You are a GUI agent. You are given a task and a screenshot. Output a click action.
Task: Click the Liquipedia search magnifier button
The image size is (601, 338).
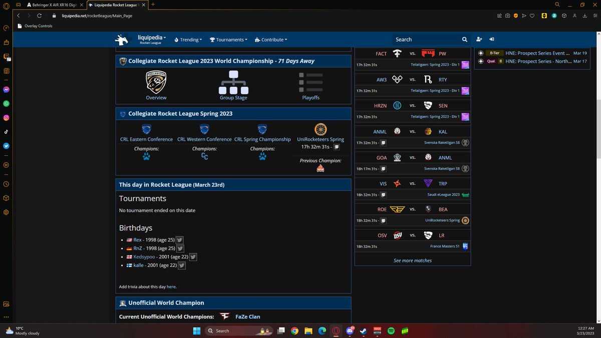465,40
